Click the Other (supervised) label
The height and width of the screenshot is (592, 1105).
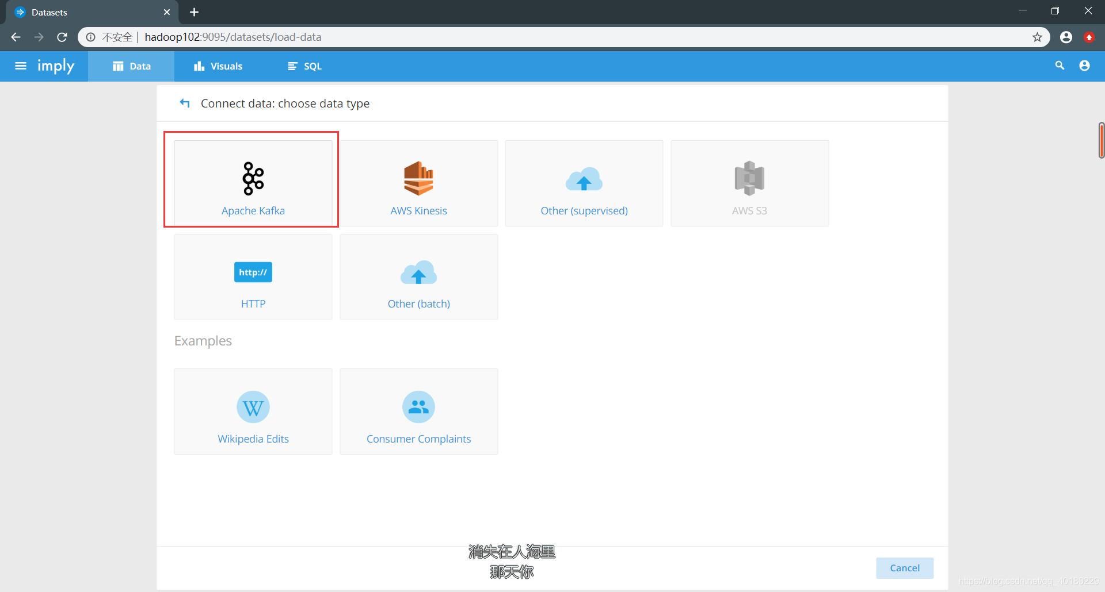point(584,211)
